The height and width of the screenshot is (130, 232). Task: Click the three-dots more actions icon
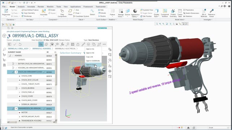tap(104, 44)
